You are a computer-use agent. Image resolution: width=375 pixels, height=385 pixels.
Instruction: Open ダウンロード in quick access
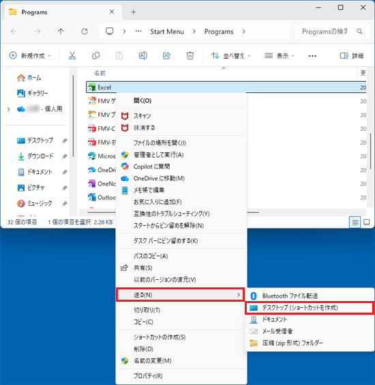click(35, 156)
